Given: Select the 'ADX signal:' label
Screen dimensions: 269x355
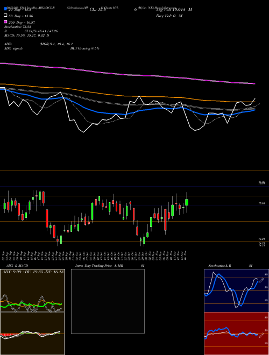Looking at the screenshot, I should coord(13,48).
